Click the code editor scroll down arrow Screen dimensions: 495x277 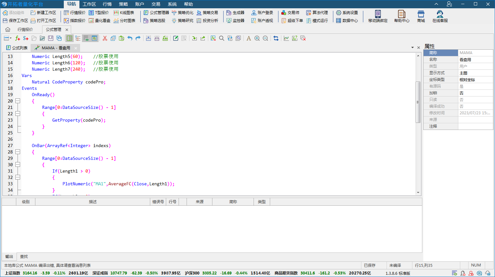point(418,192)
